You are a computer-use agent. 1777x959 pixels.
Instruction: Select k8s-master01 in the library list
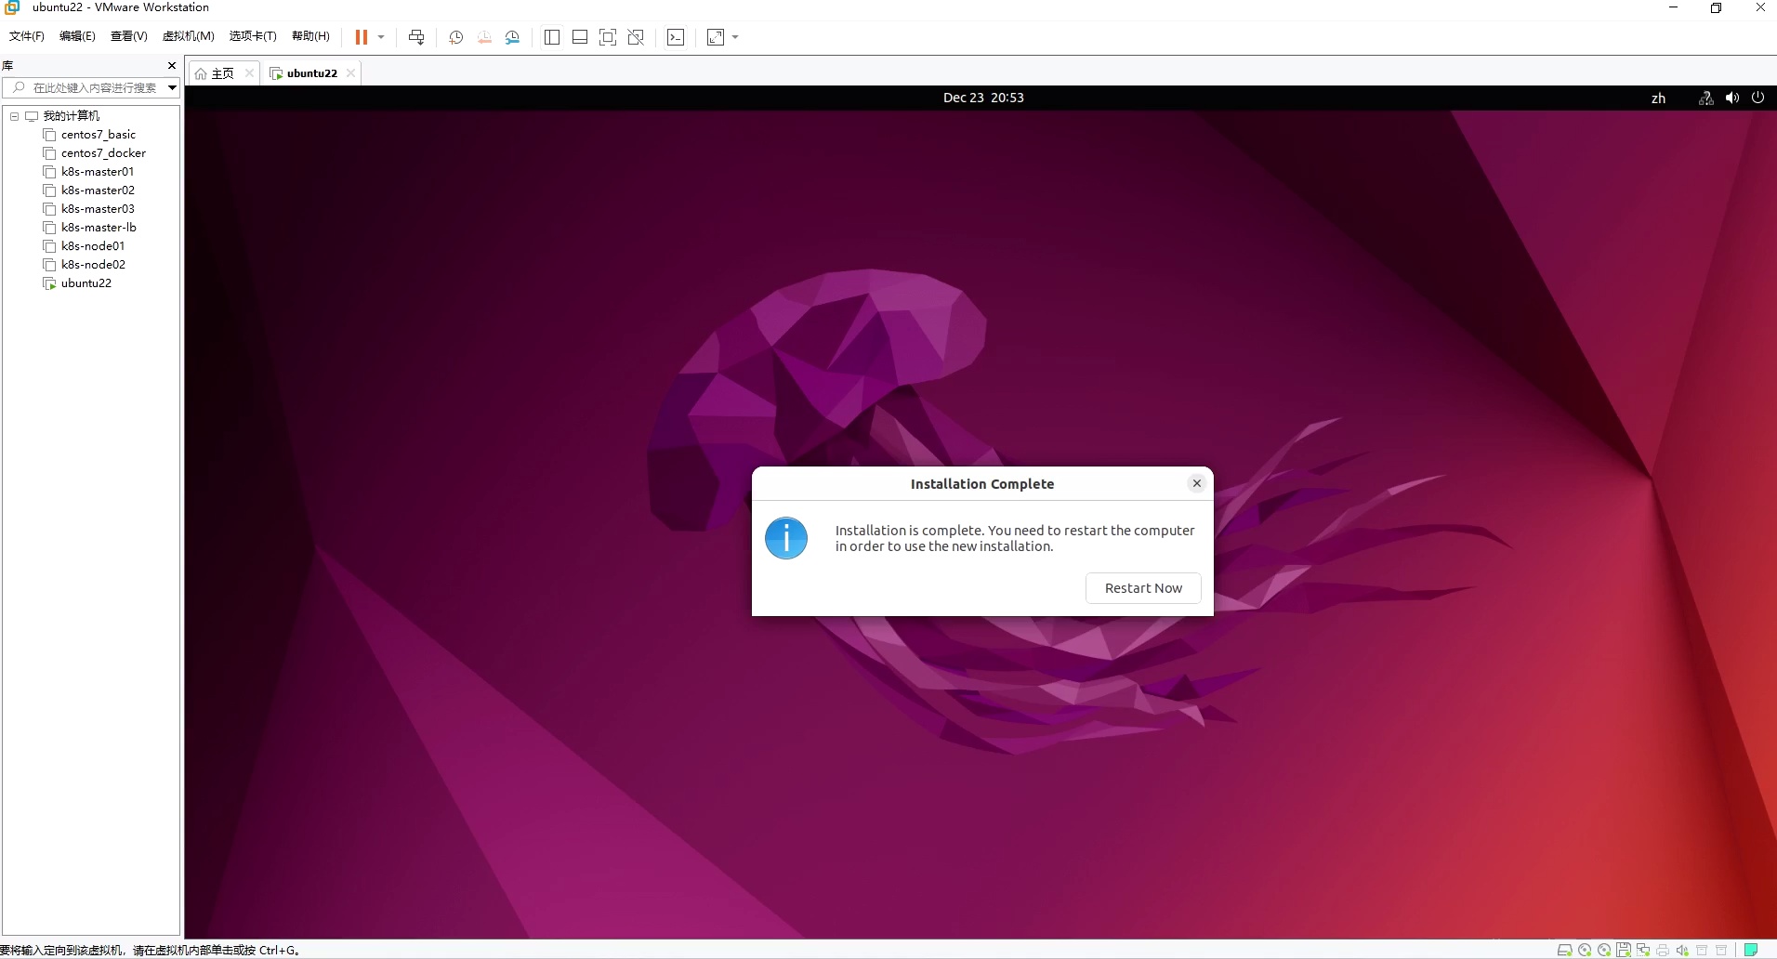[x=98, y=172]
